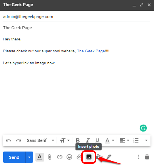Undo the last edit
This screenshot has width=154, height=165.
tap(8, 140)
